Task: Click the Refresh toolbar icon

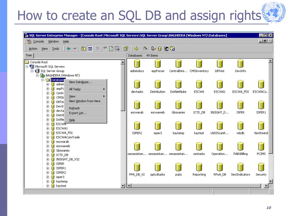Action: click(x=111, y=49)
